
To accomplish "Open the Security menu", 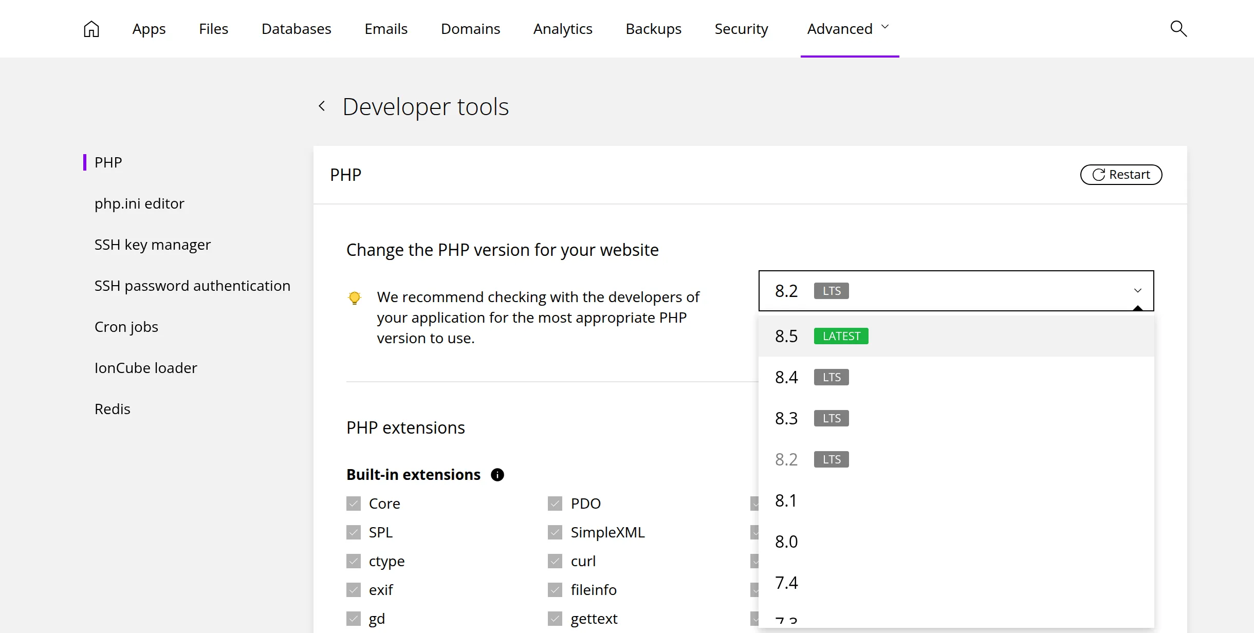I will coord(741,29).
